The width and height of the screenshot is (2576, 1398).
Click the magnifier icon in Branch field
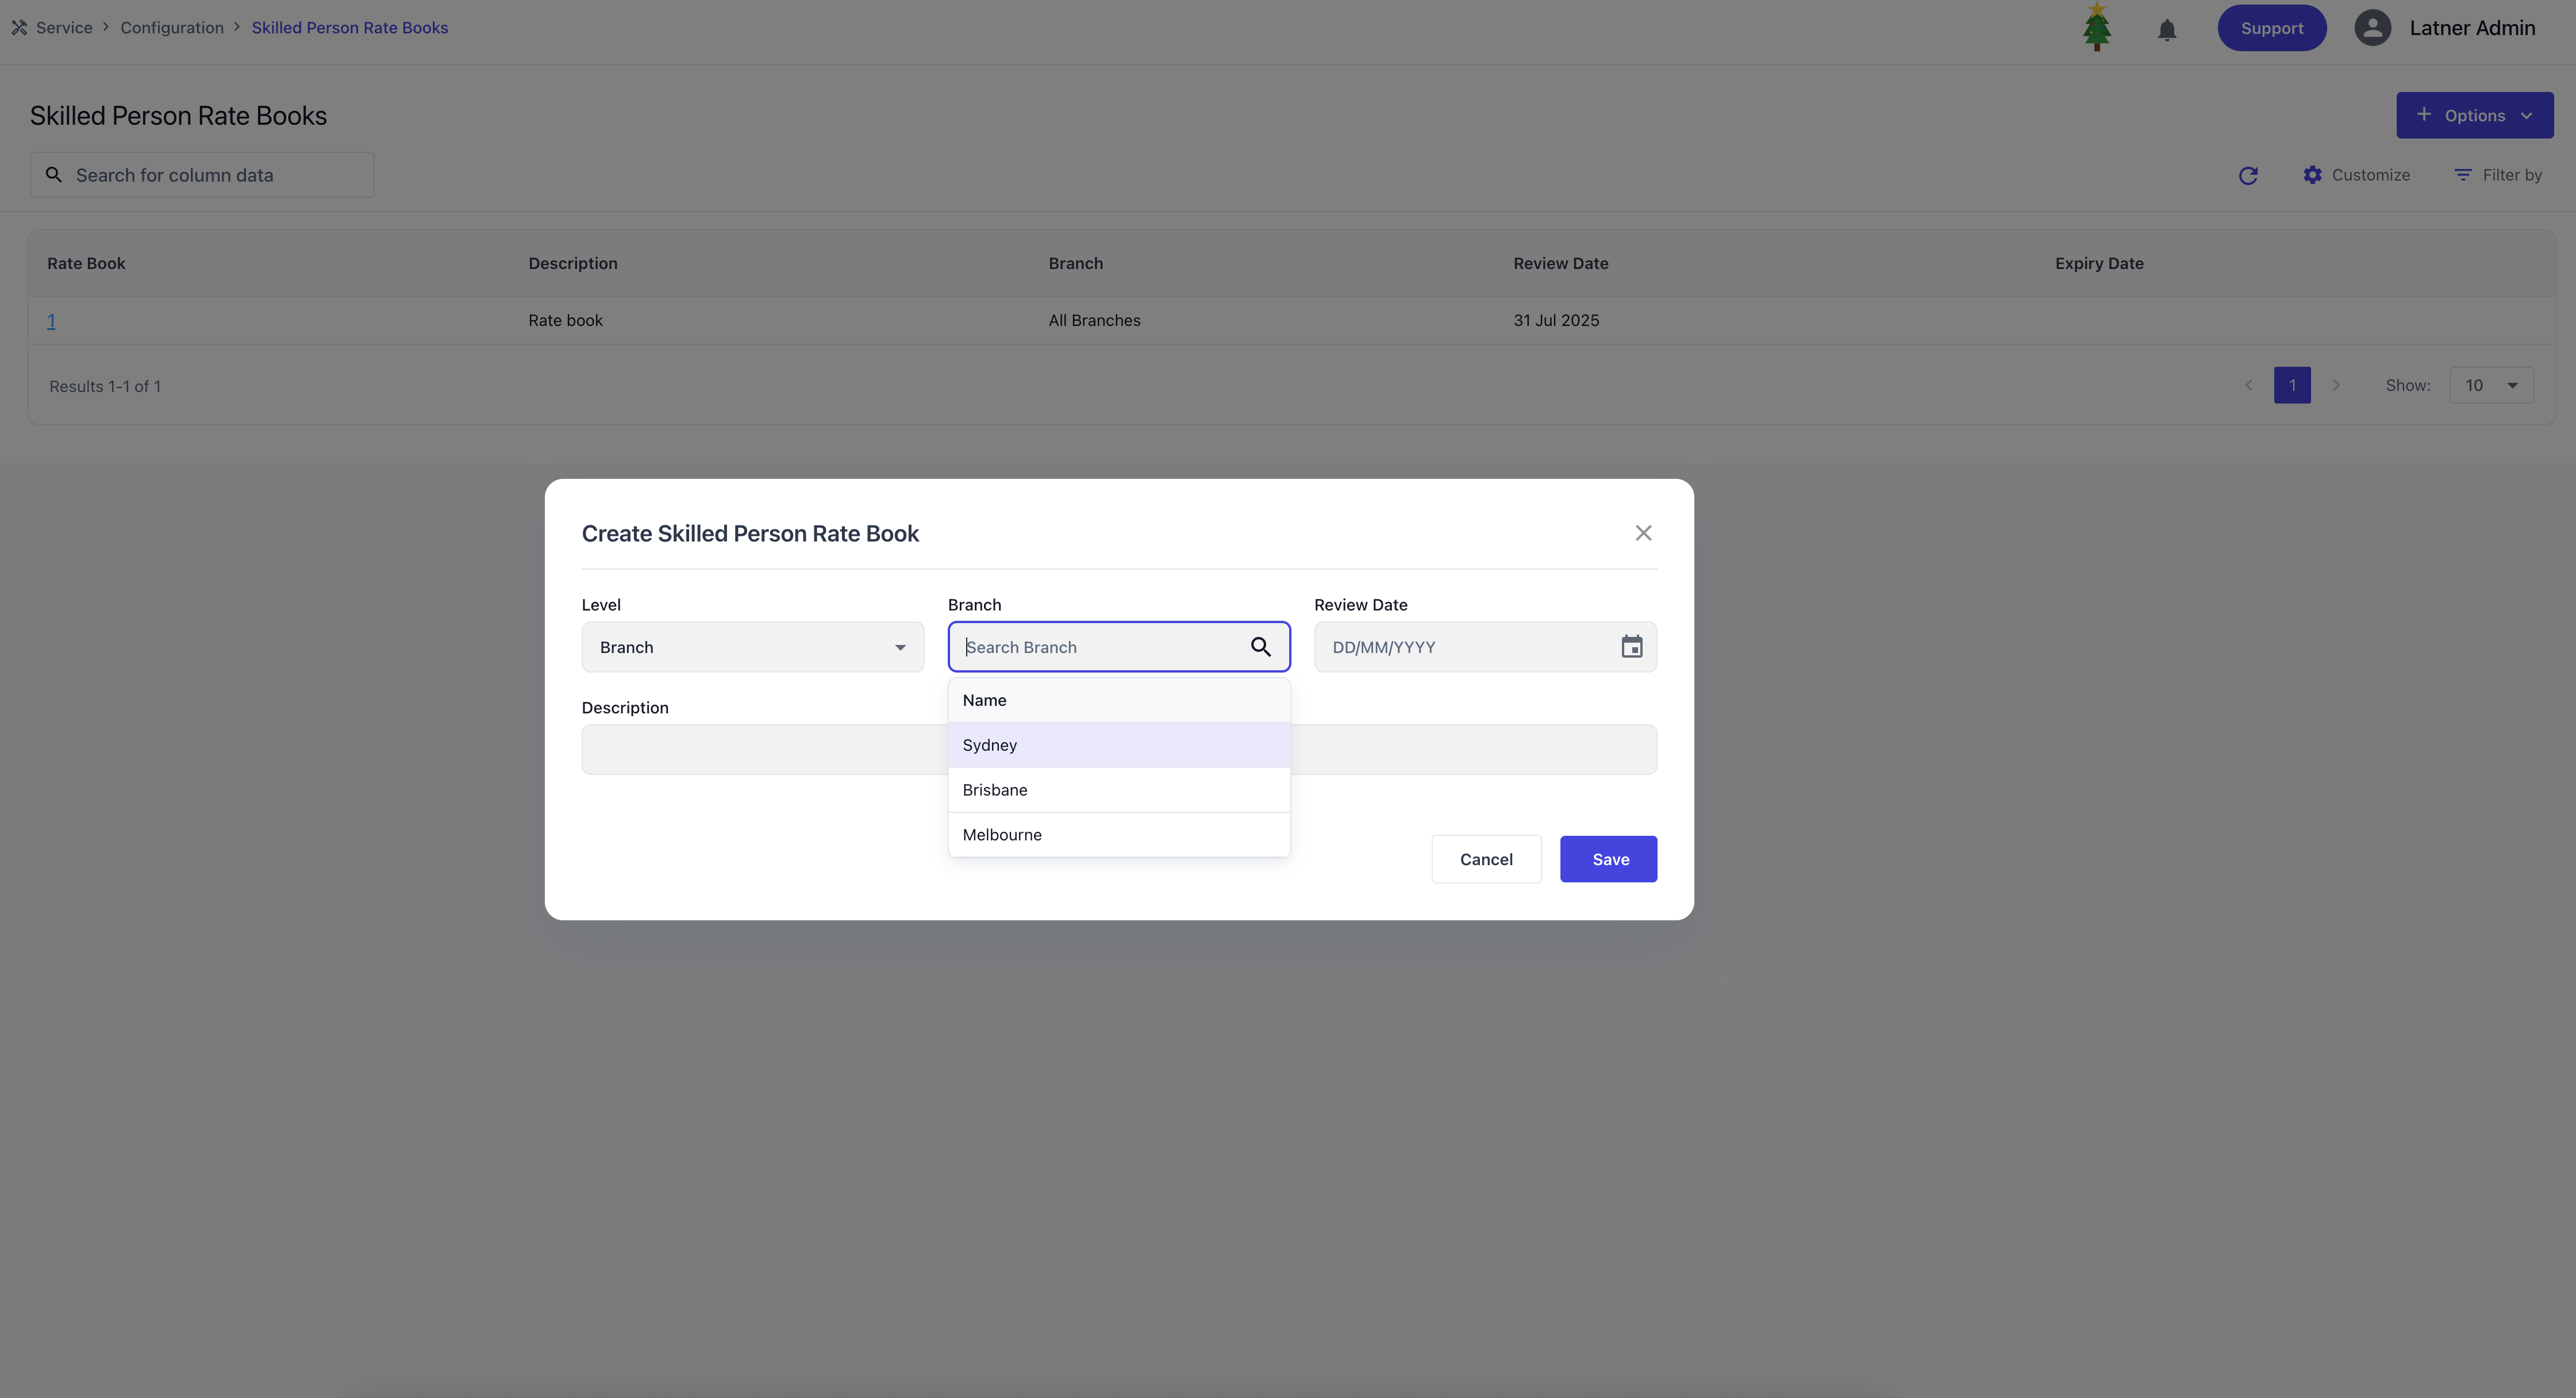pyautogui.click(x=1260, y=647)
